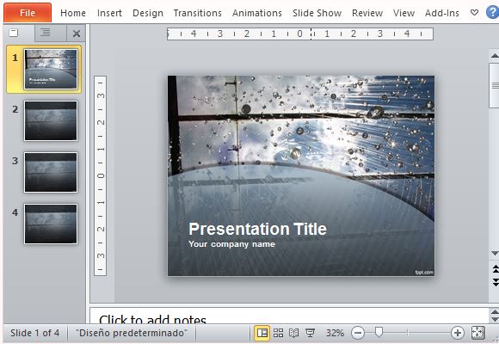
Task: Fit slide to current window icon
Action: coord(477,333)
